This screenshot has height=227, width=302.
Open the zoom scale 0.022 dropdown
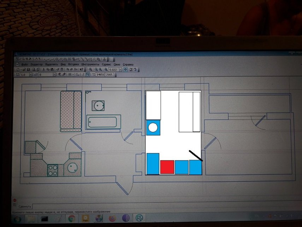(120, 70)
